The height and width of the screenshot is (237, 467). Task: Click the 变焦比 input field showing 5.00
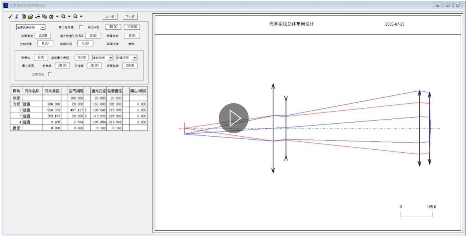pos(41,57)
